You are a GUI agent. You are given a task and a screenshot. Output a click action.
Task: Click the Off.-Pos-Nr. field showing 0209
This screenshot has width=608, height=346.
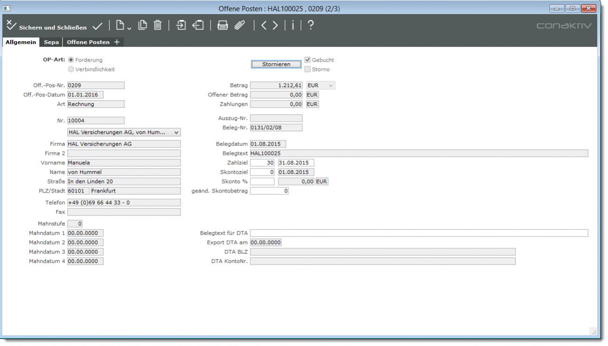[96, 86]
